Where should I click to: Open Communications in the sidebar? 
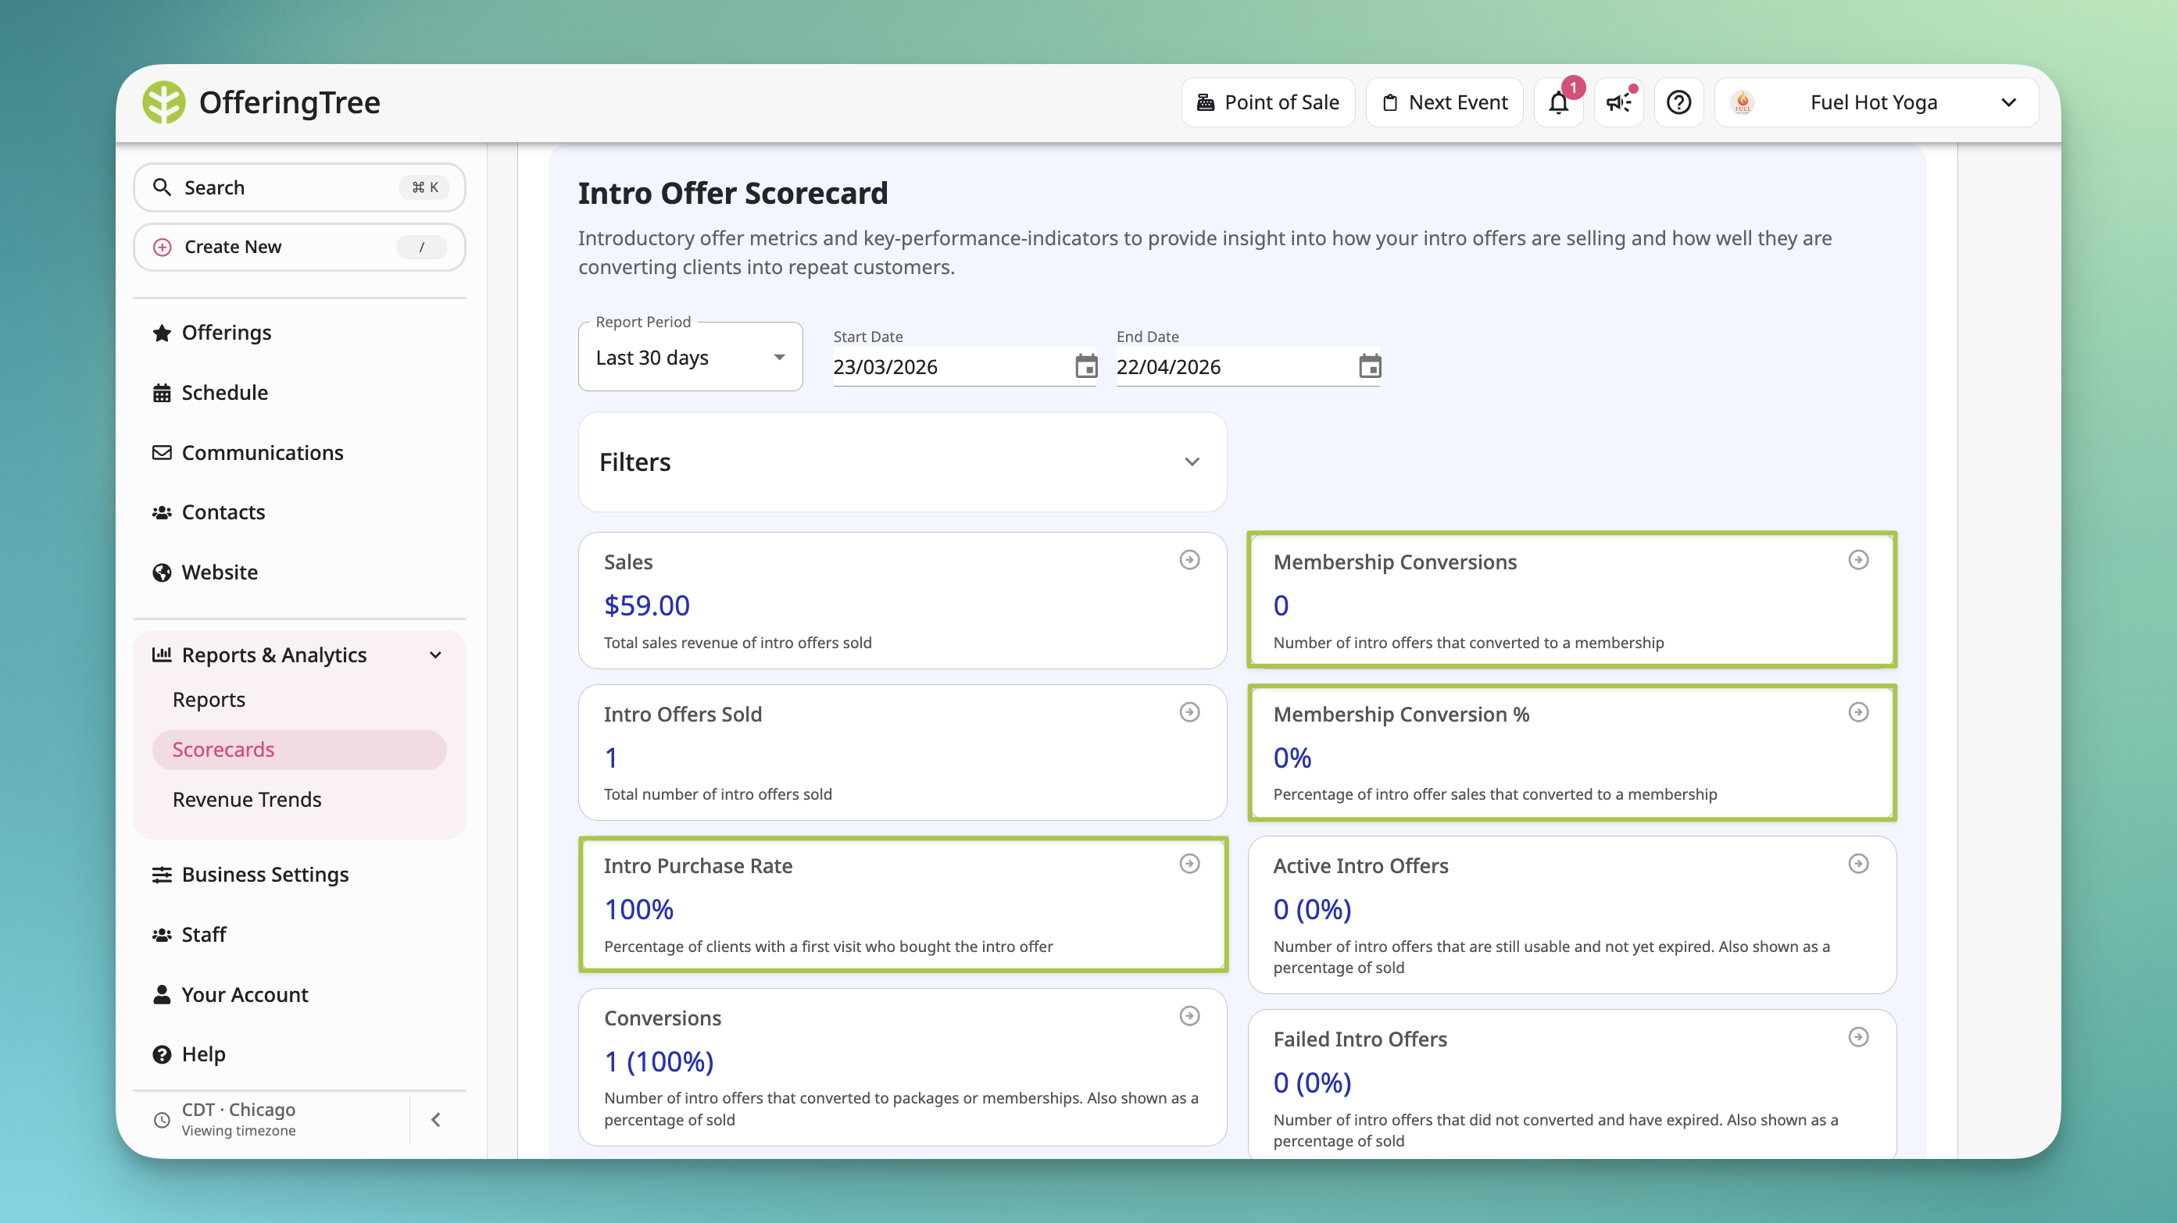tap(263, 453)
